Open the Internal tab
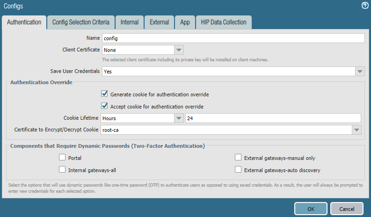This screenshot has width=371, height=217. pyautogui.click(x=129, y=22)
